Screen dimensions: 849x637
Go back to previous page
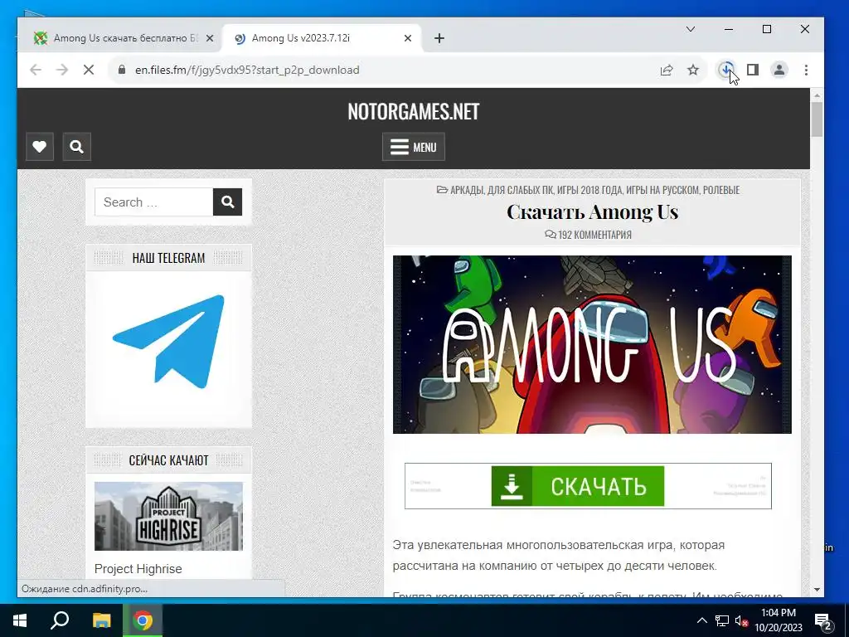tap(36, 70)
